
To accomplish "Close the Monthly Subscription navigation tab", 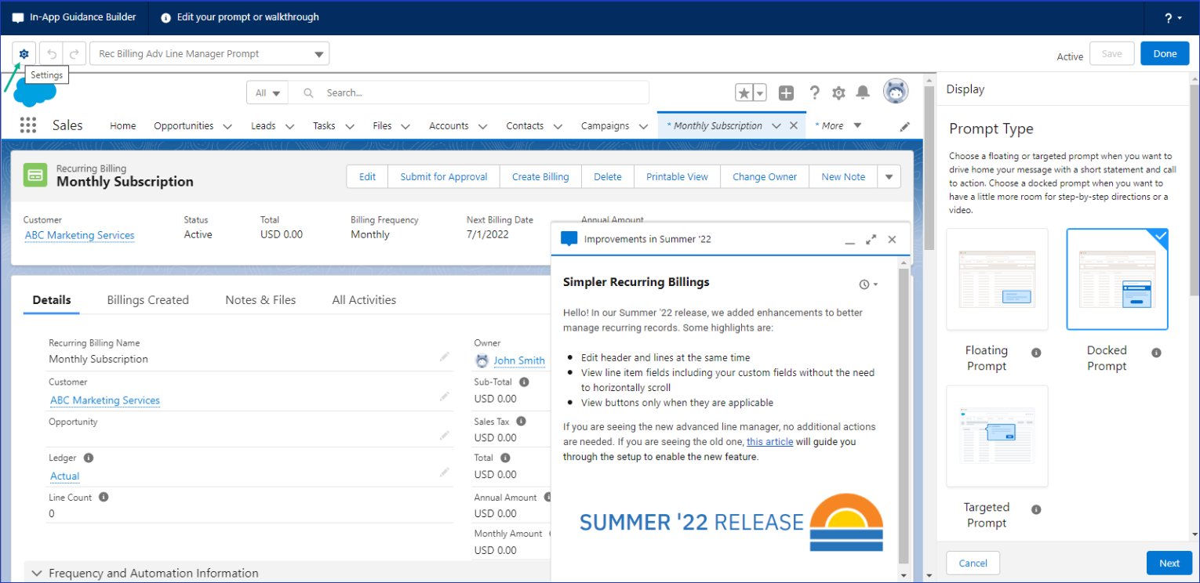I will click(793, 125).
